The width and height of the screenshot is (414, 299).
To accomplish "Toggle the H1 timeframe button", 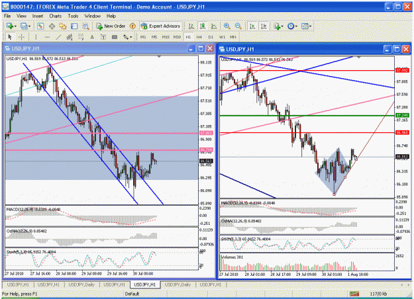I will (x=188, y=37).
